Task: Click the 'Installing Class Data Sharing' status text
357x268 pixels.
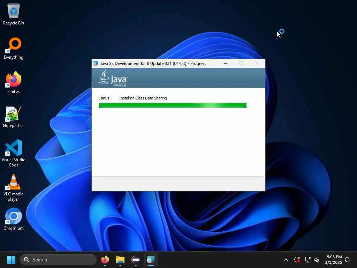Action: 143,98
